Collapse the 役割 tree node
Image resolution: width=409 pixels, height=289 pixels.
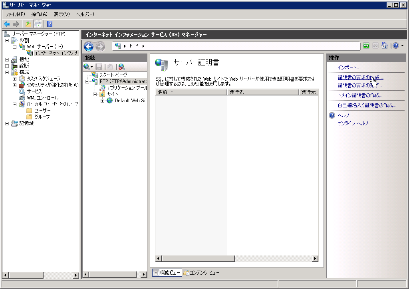coord(7,40)
